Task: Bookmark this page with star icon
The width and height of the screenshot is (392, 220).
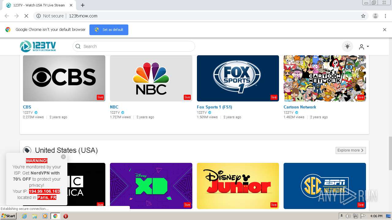Action: coord(363,16)
